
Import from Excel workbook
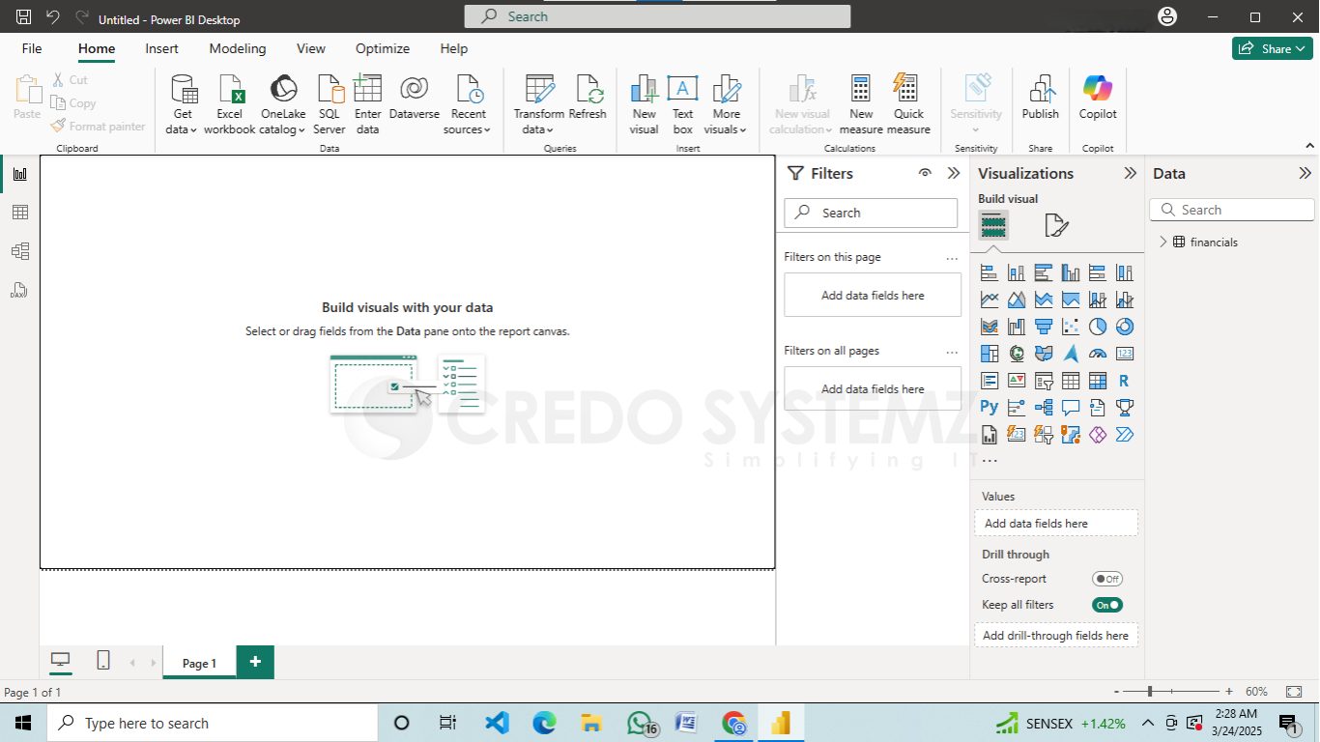(230, 104)
